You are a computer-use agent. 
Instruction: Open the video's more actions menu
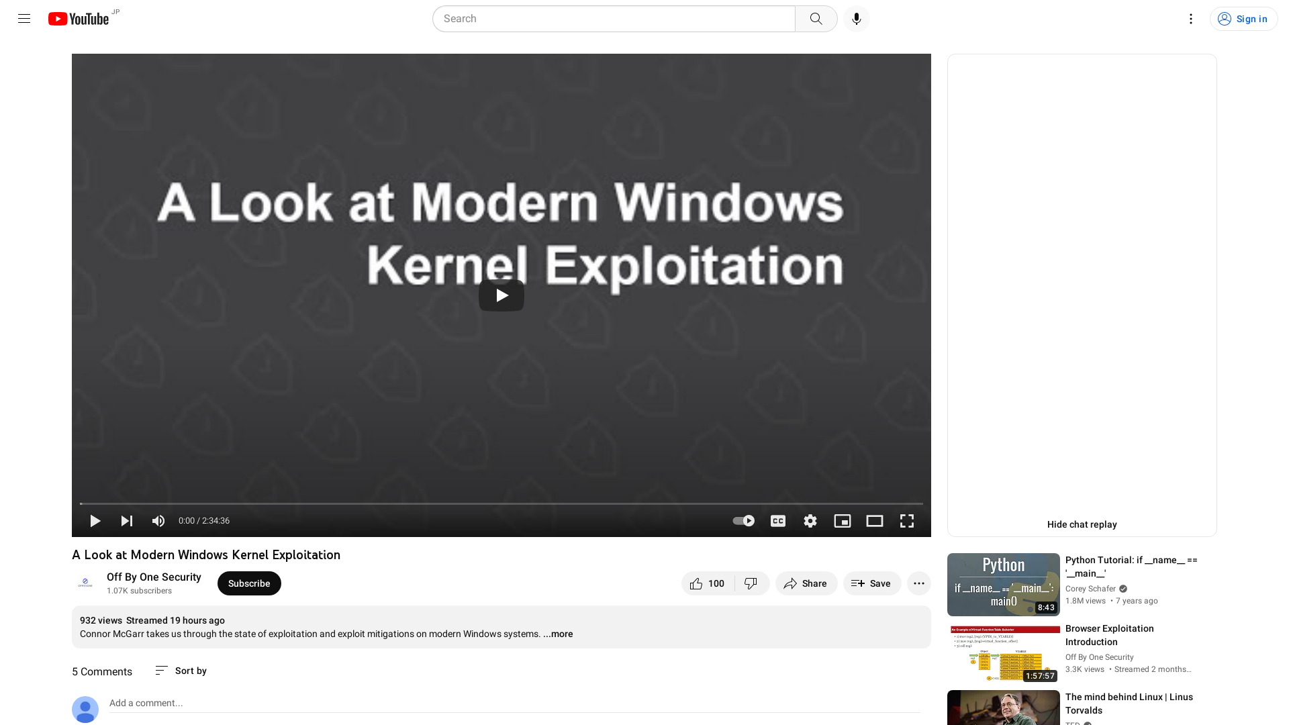(x=918, y=583)
